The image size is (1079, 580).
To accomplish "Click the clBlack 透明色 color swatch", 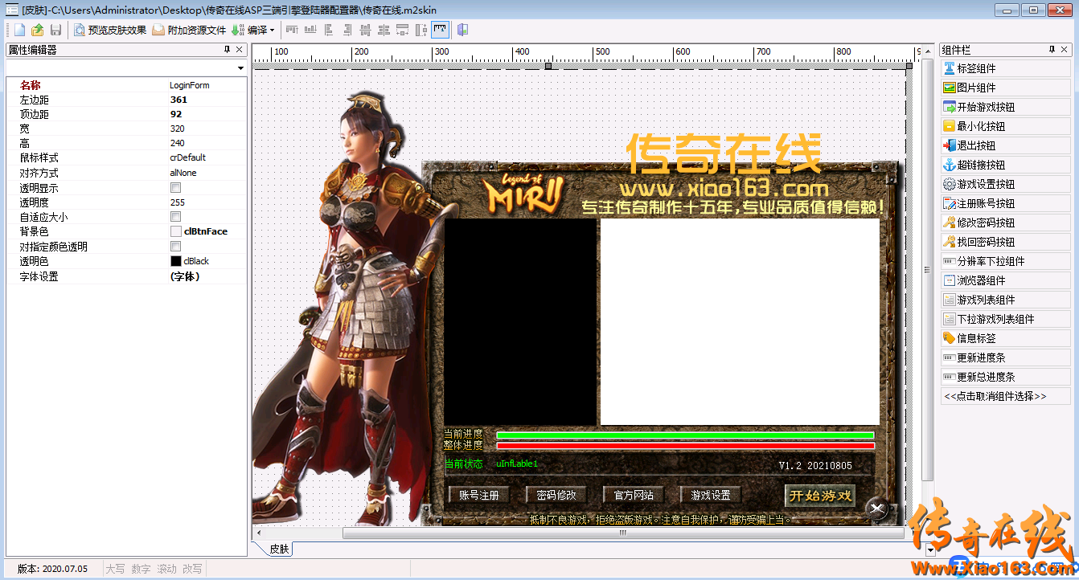I will [x=175, y=261].
